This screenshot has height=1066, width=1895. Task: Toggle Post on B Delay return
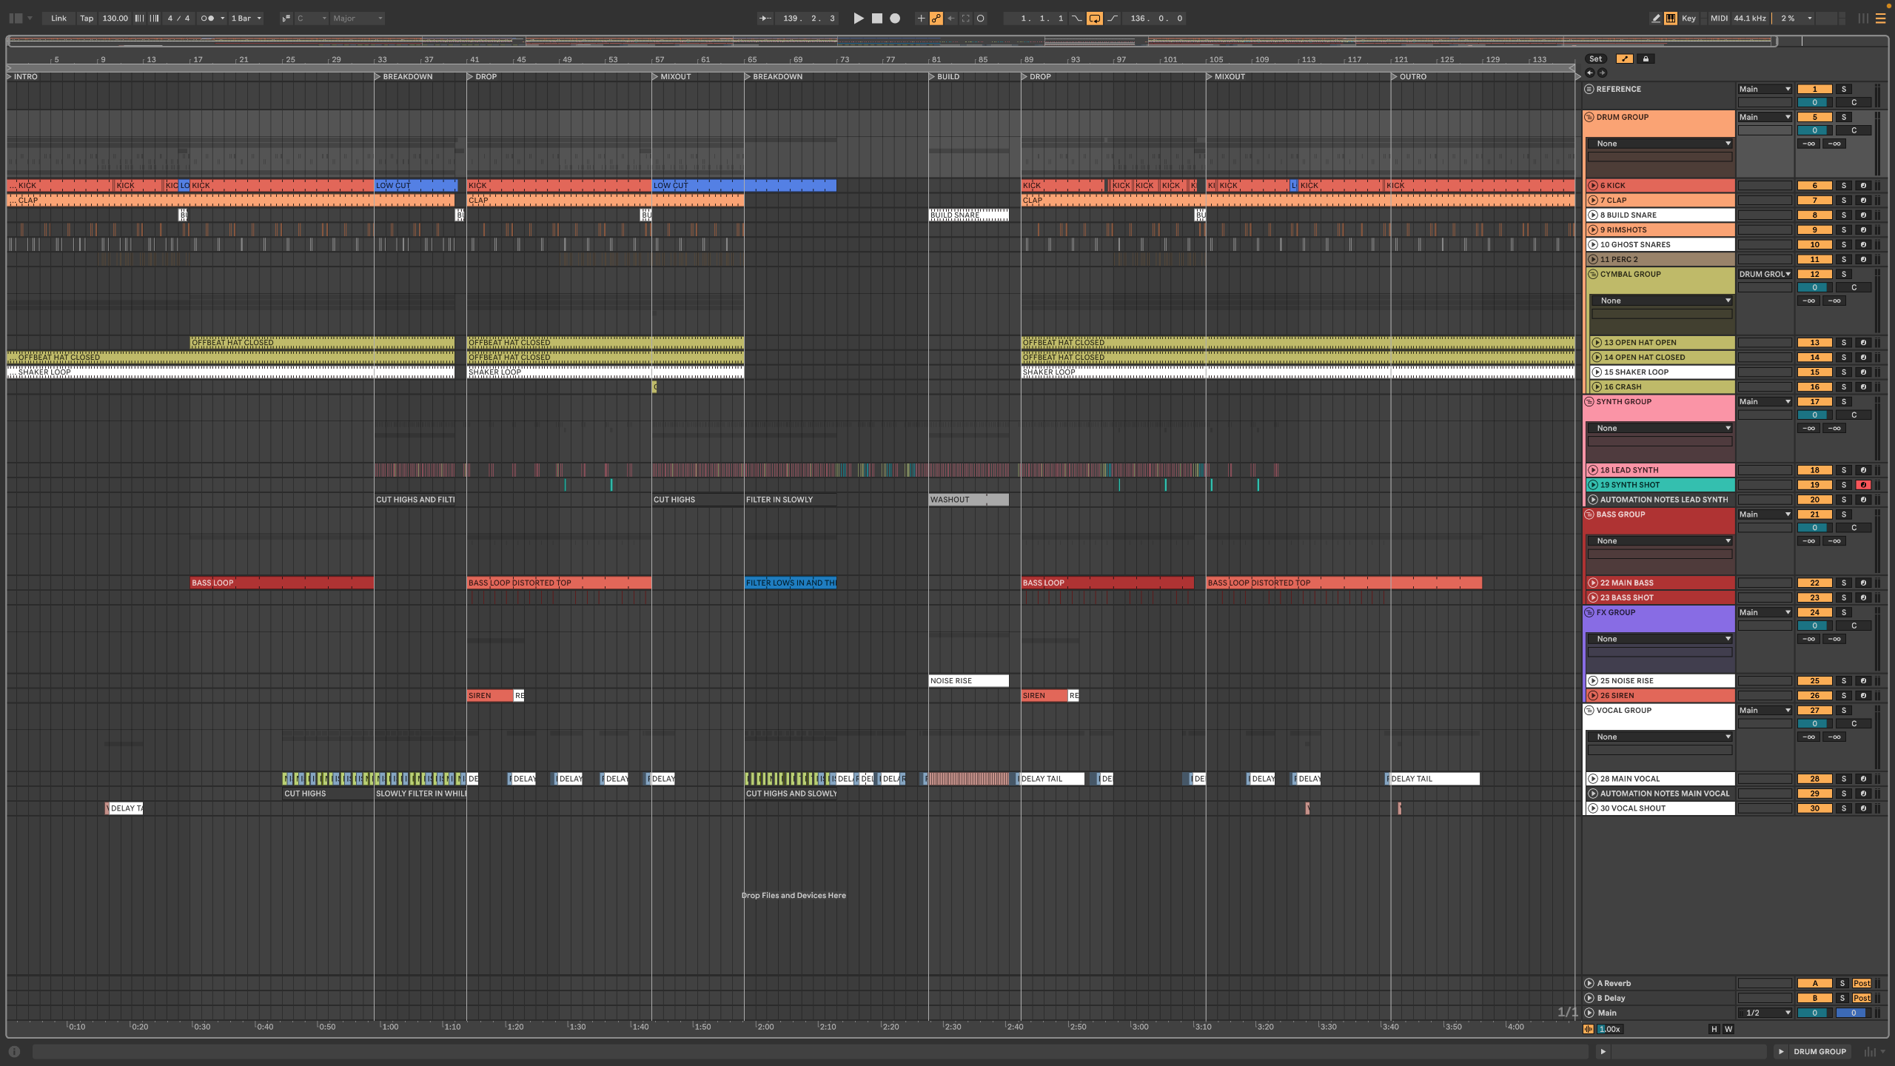(1862, 999)
